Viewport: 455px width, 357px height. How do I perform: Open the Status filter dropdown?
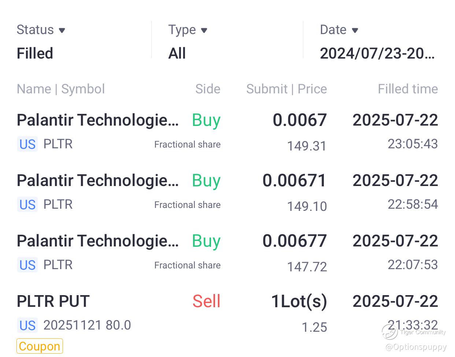coord(41,30)
